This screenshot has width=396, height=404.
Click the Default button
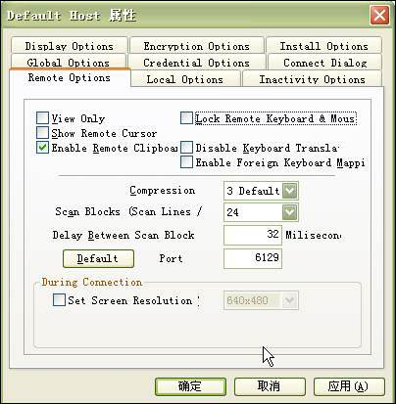98,258
